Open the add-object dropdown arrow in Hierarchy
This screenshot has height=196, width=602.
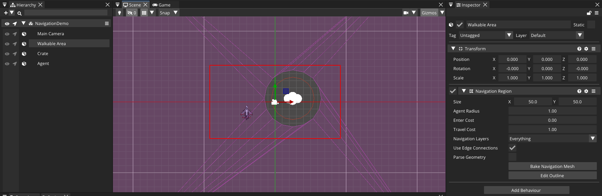(12, 13)
